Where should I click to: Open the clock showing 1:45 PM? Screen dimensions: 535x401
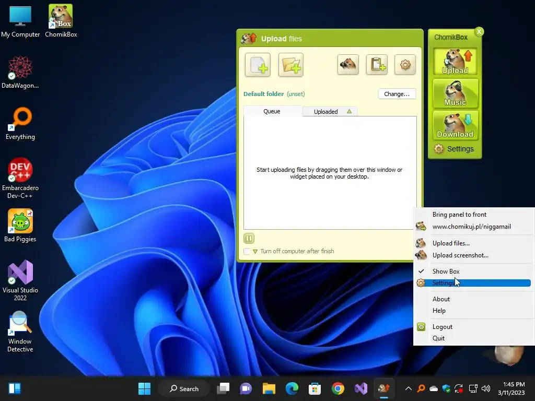point(511,388)
